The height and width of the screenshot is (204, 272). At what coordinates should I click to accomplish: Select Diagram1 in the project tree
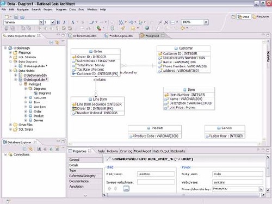45,93
